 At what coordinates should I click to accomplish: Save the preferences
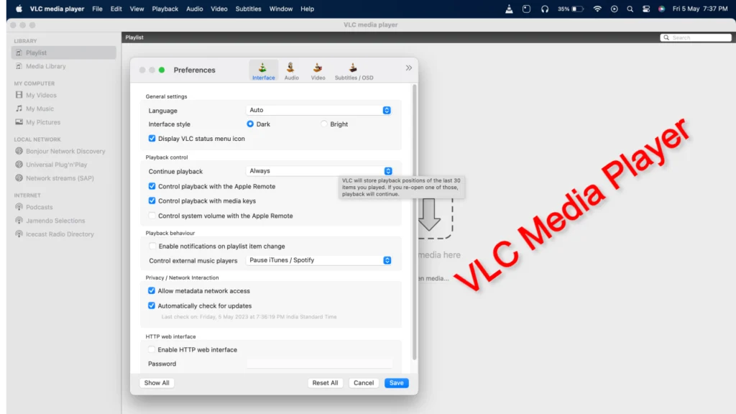(396, 383)
